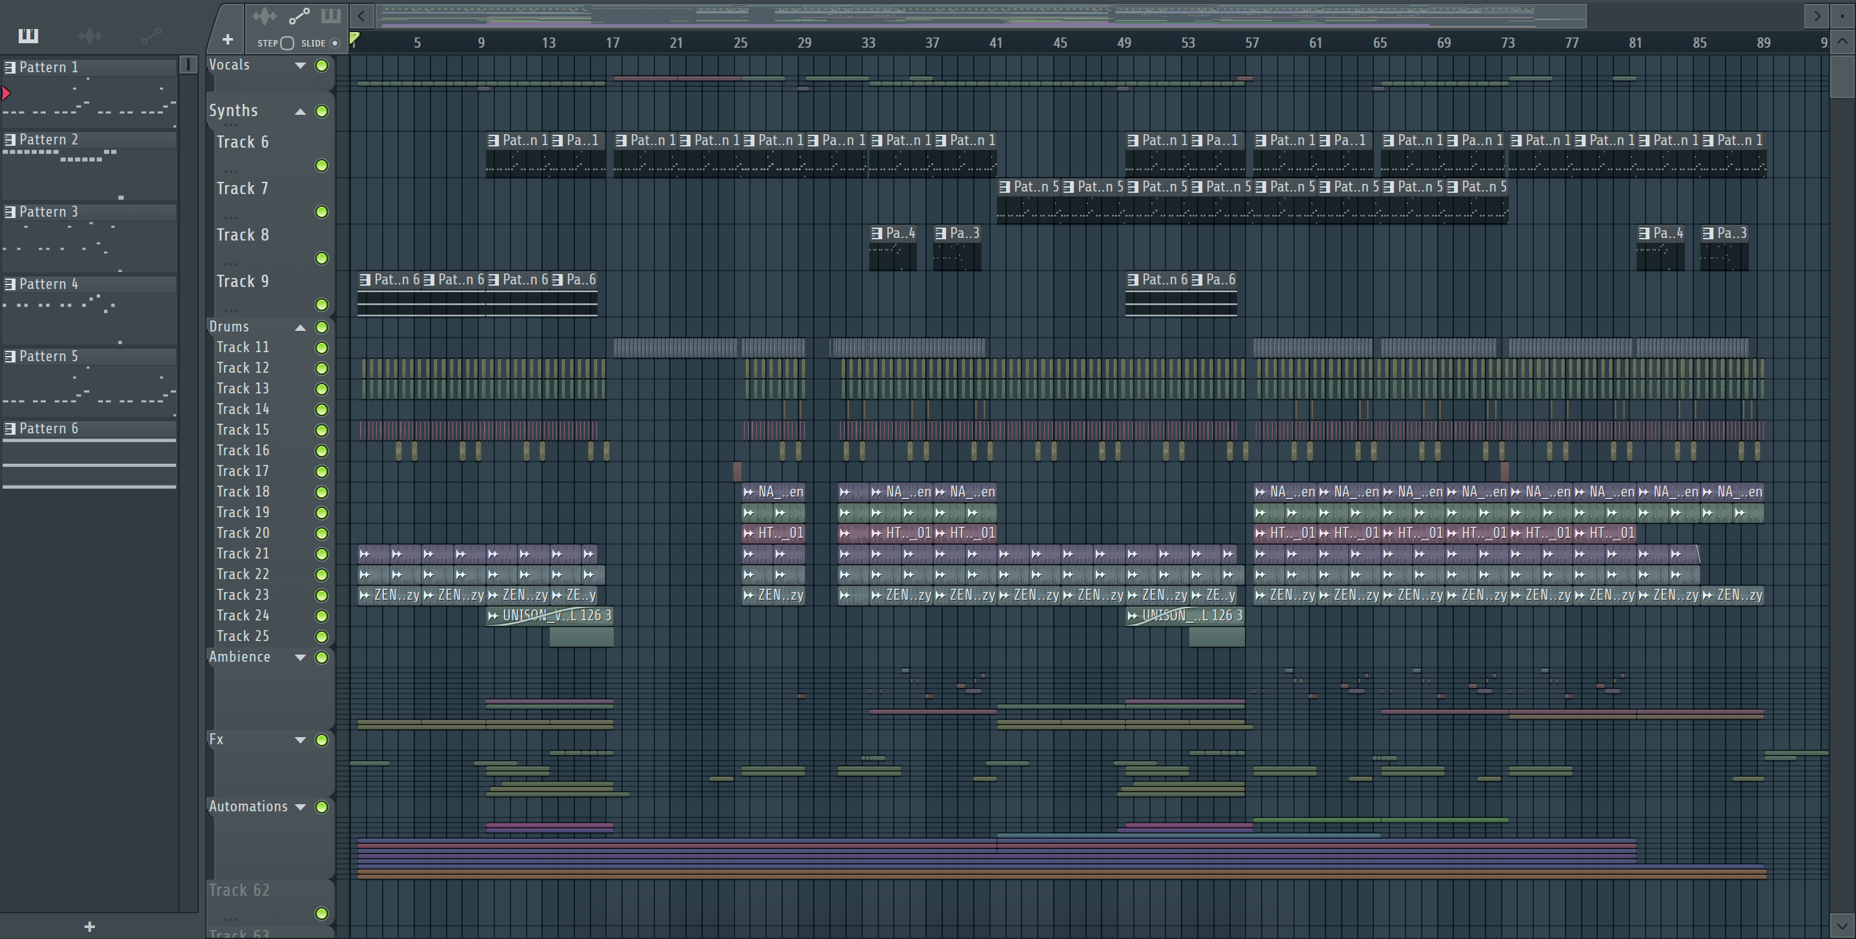Click Track 62 header name
This screenshot has width=1856, height=939.
(x=239, y=891)
